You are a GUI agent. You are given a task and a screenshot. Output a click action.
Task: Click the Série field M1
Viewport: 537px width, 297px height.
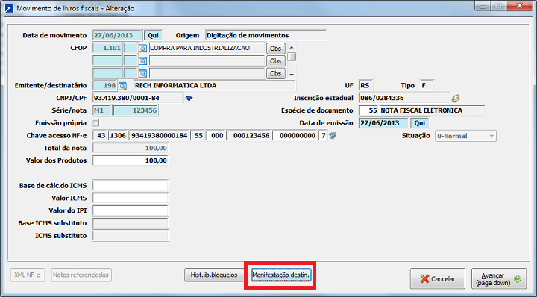(102, 110)
